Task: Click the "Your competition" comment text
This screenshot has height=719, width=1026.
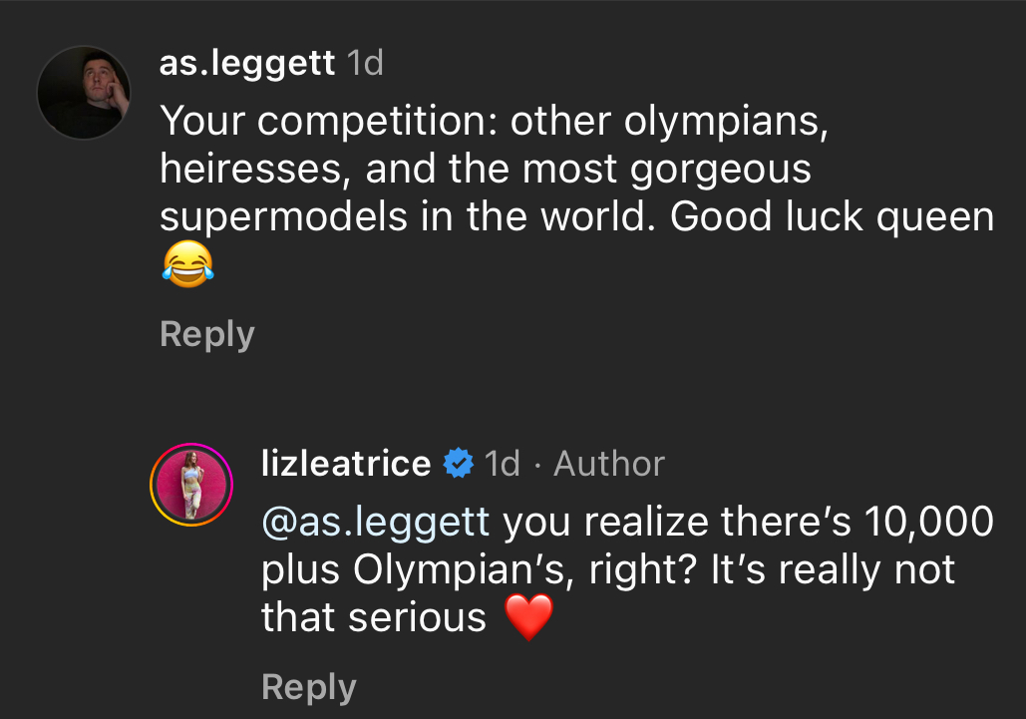Action: point(331,122)
